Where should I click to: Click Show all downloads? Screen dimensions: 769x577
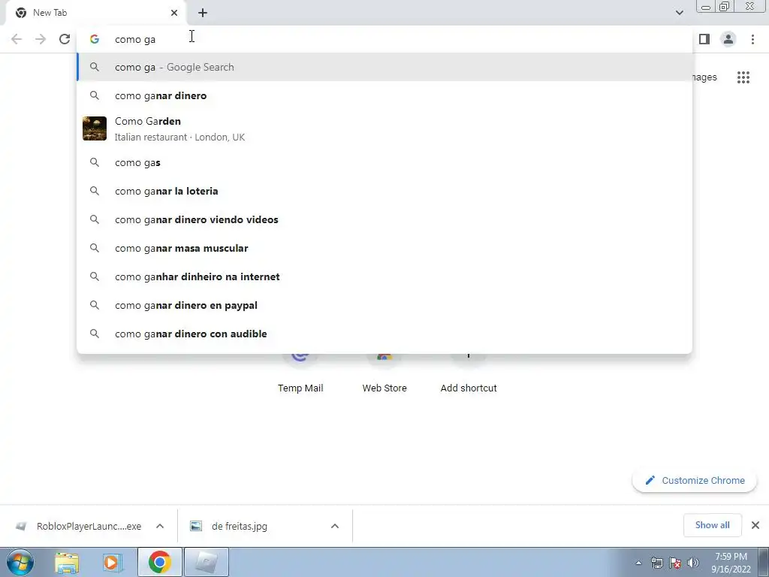pyautogui.click(x=712, y=525)
